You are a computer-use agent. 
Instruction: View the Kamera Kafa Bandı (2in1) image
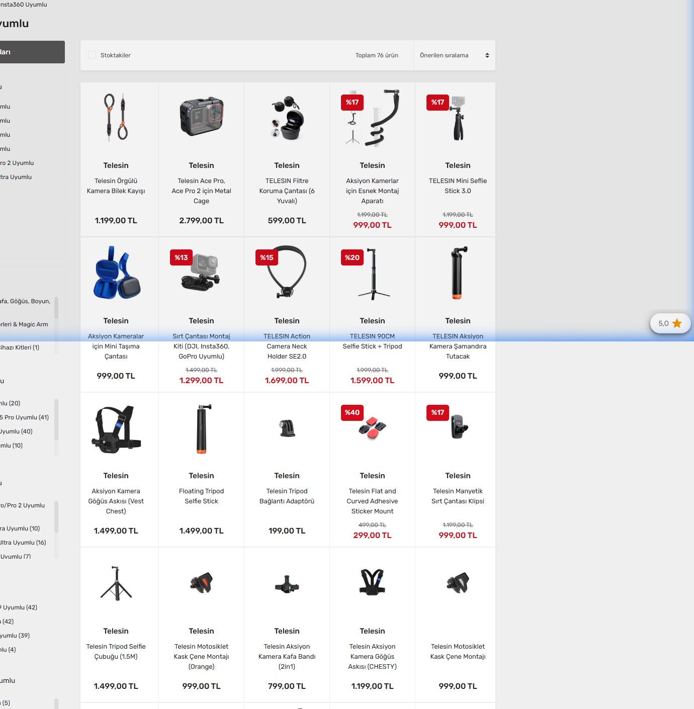pos(287,584)
